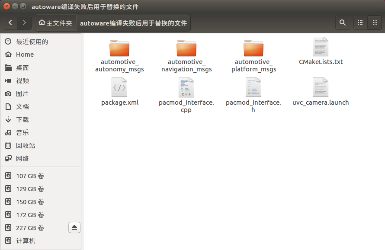This screenshot has width=385, height=250.
Task: Eject the 227 GB volume
Action: click(74, 228)
